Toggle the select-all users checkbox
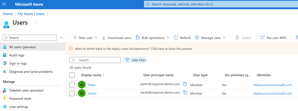 [x=72, y=75]
